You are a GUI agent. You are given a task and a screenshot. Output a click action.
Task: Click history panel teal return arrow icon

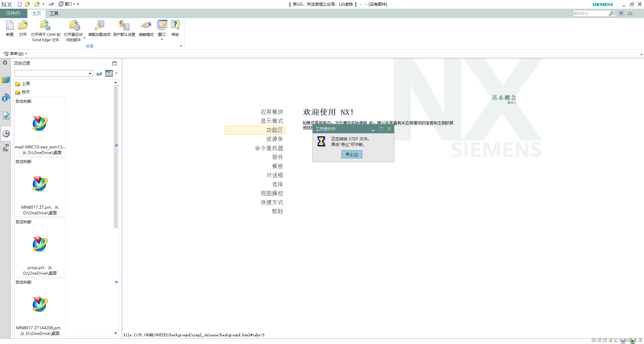pos(99,74)
